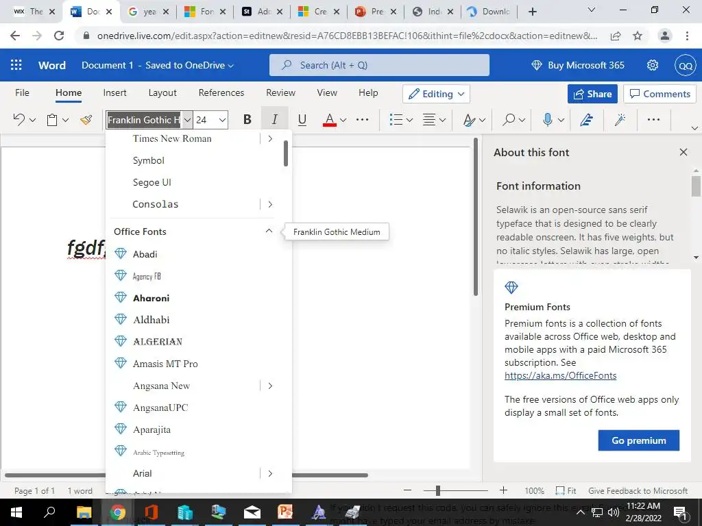The image size is (702, 526).
Task: Click the Paste clipboard icon
Action: pos(52,120)
